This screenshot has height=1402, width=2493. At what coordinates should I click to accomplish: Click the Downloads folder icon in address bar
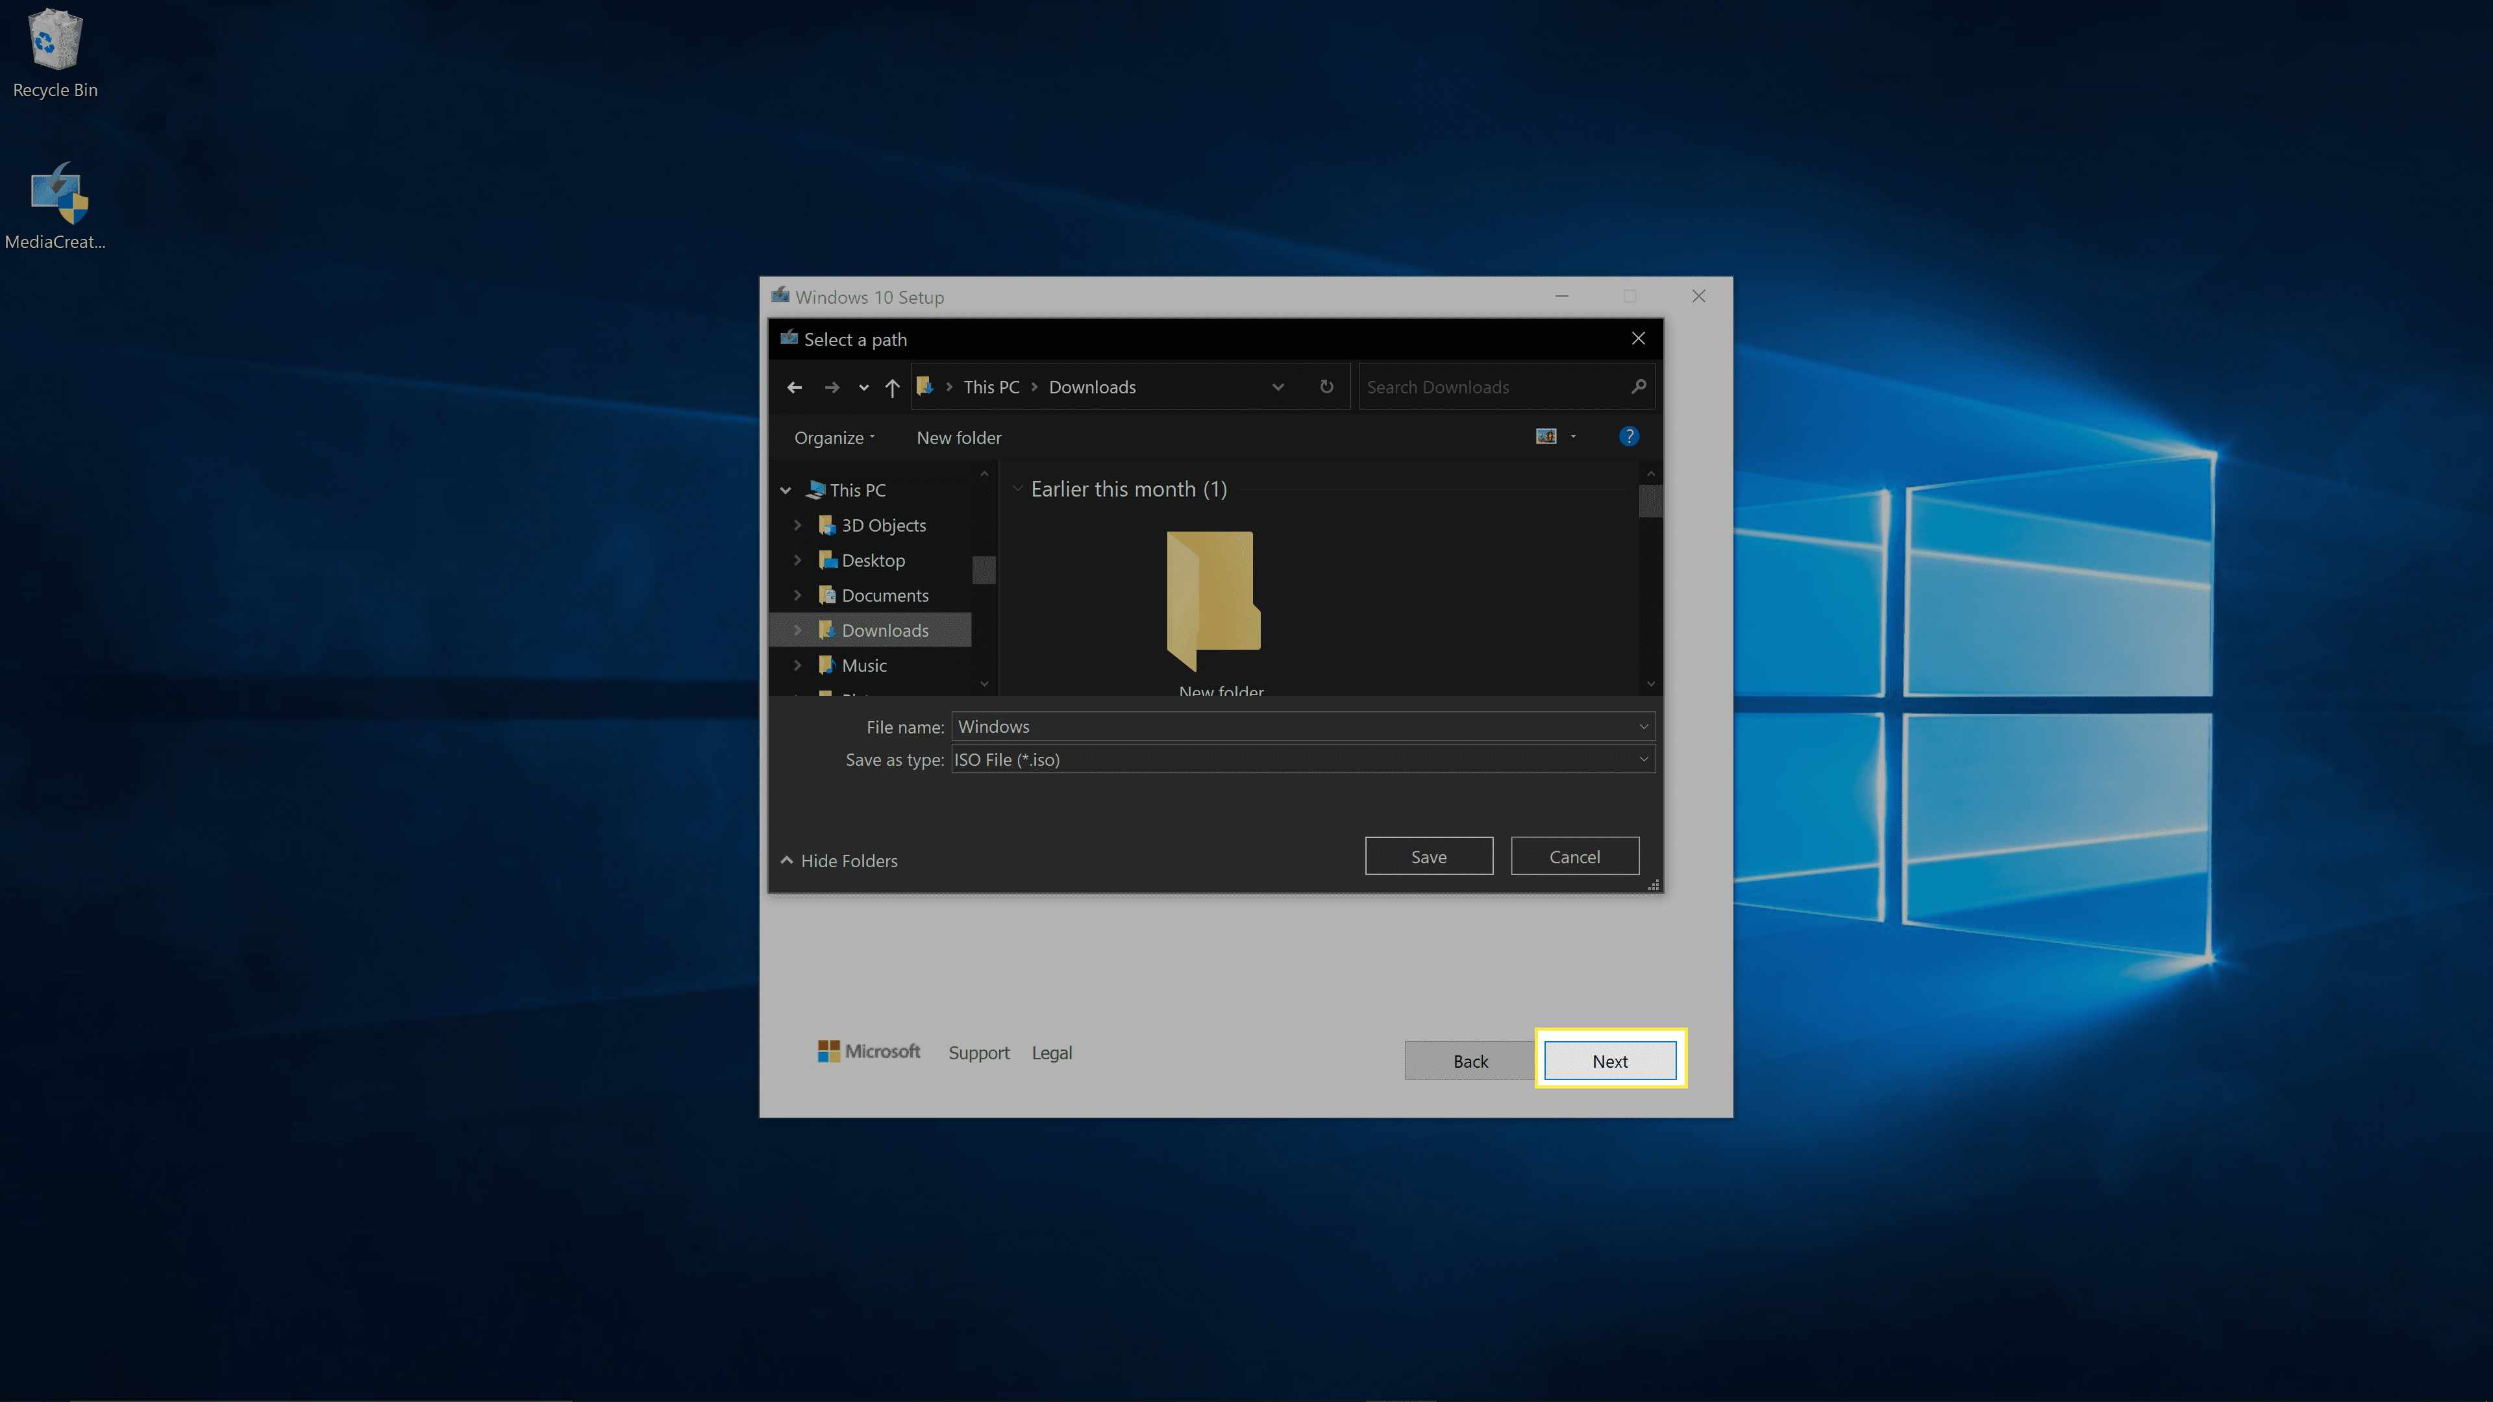click(x=924, y=386)
